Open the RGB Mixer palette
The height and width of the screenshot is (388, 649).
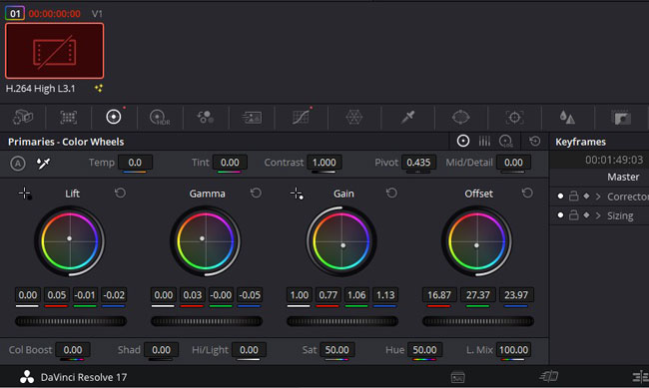pyautogui.click(x=206, y=118)
